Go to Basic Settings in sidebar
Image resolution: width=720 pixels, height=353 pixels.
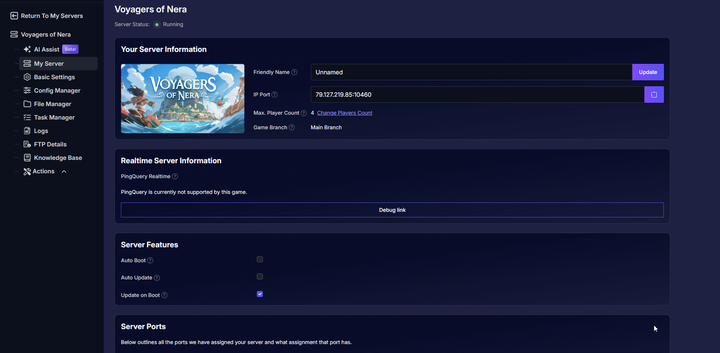pyautogui.click(x=54, y=77)
